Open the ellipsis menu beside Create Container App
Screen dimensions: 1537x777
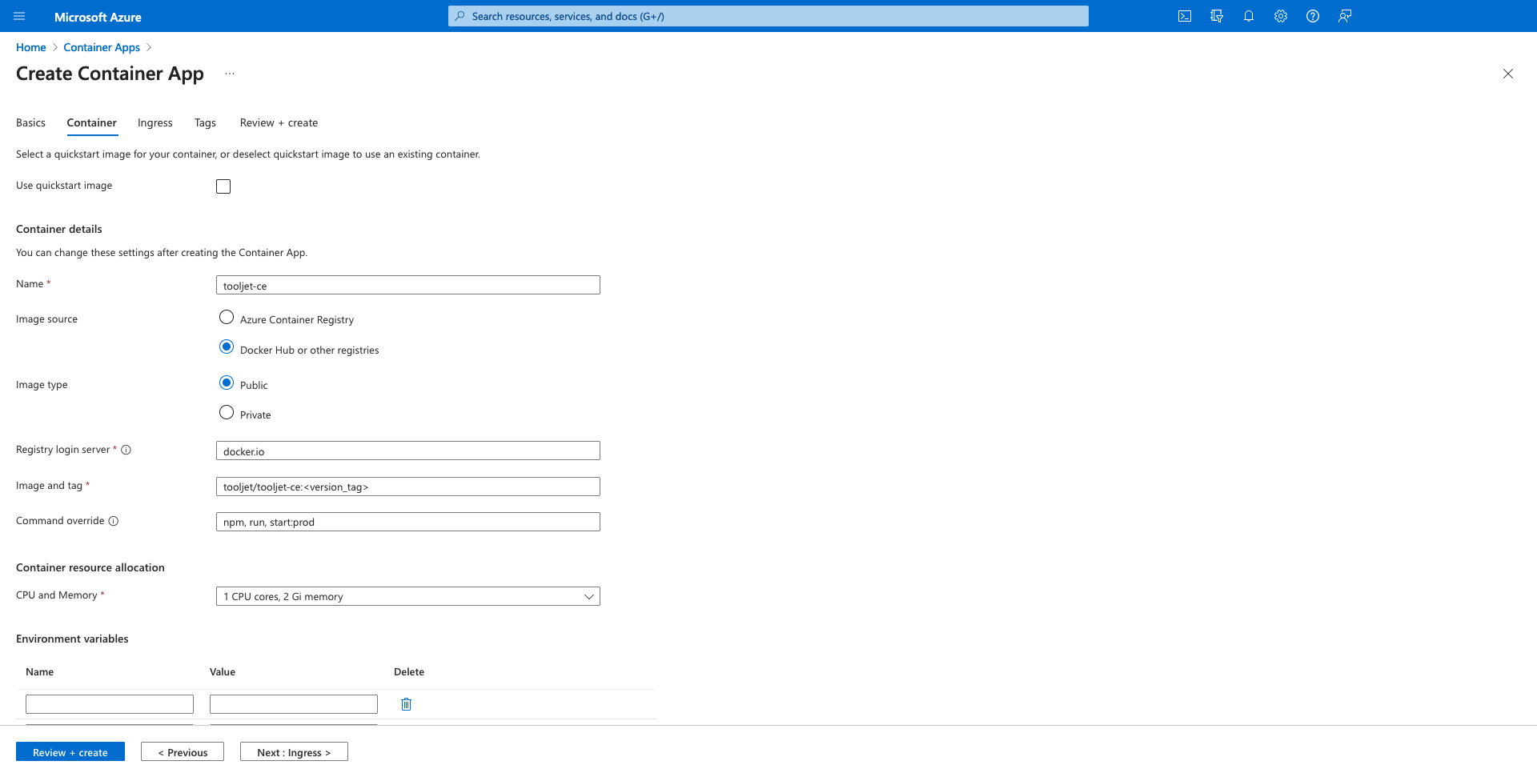(230, 74)
